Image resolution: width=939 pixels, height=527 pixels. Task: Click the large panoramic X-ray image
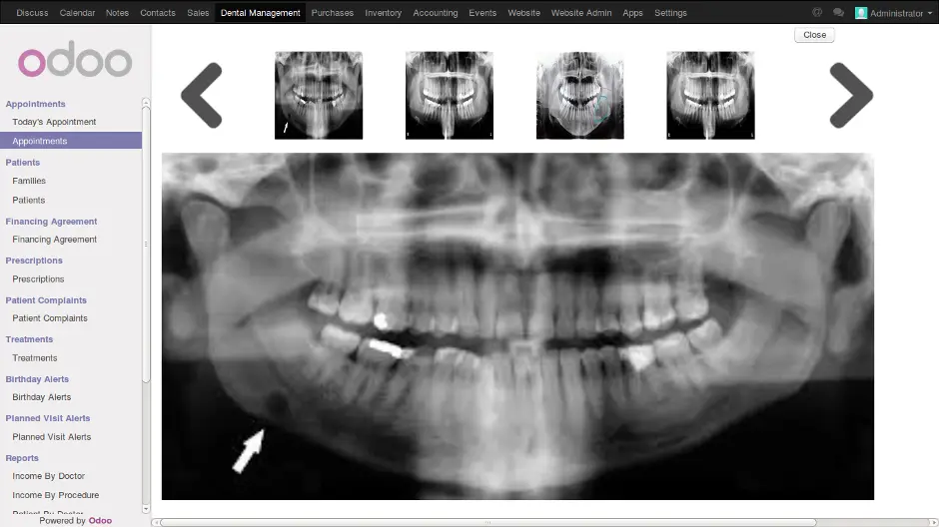(x=517, y=326)
